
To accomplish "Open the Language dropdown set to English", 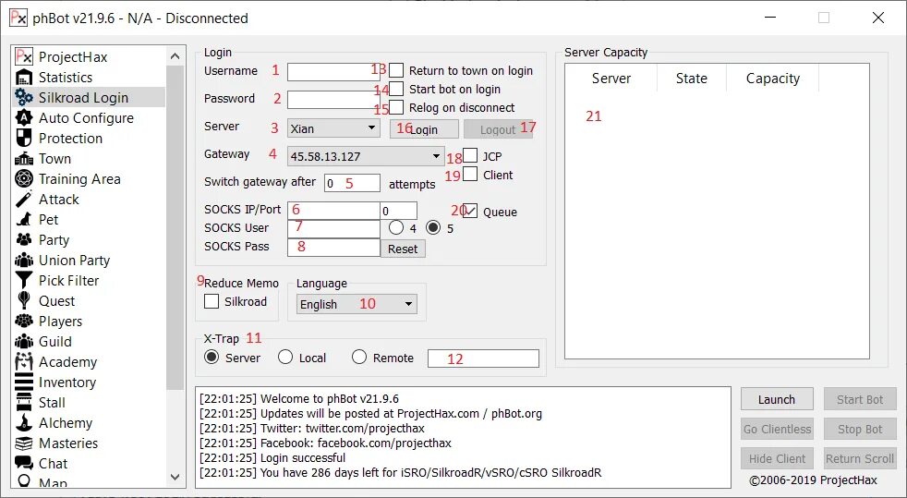I will click(357, 304).
